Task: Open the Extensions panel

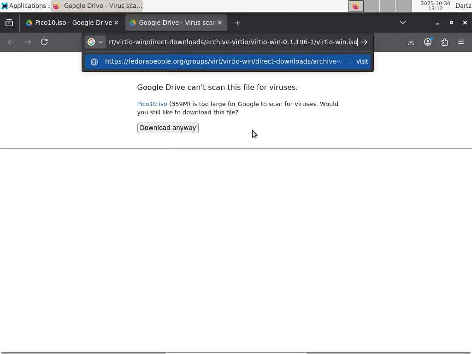Action: tap(445, 42)
